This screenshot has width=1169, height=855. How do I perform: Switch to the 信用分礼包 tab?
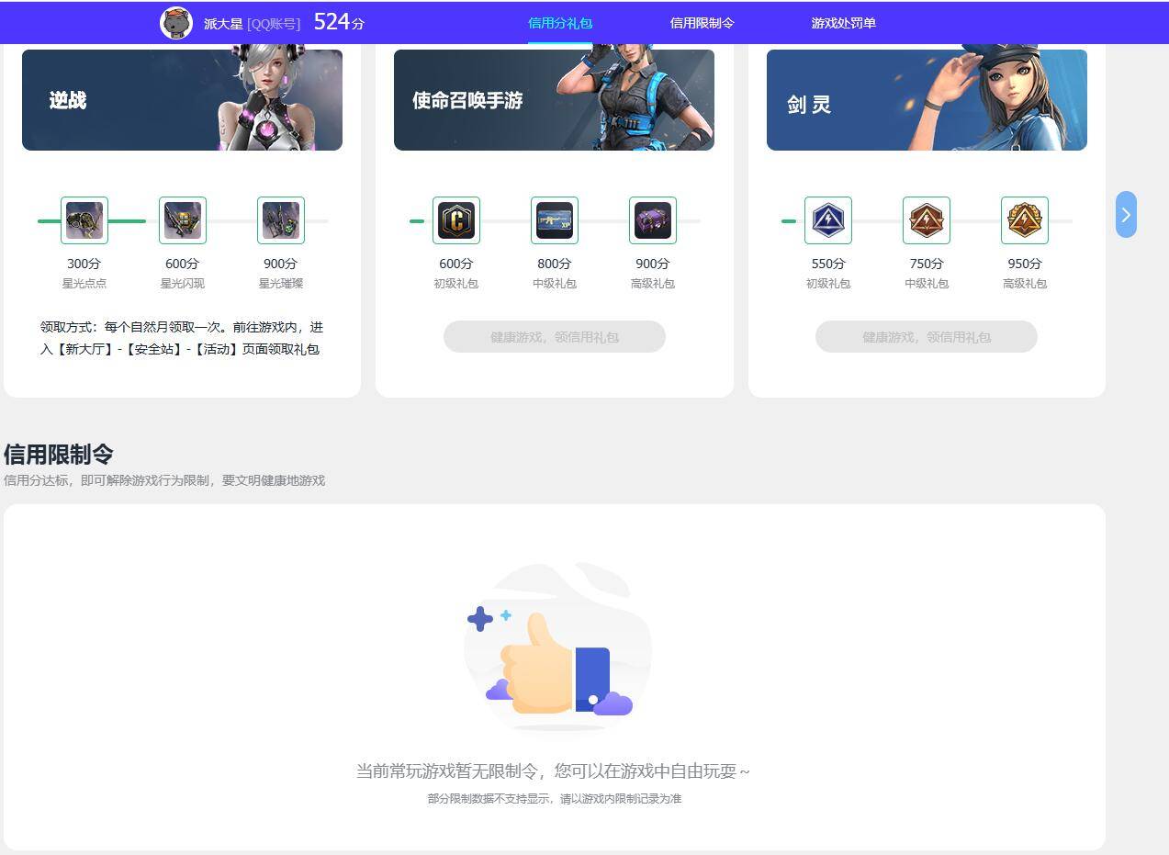(x=561, y=22)
